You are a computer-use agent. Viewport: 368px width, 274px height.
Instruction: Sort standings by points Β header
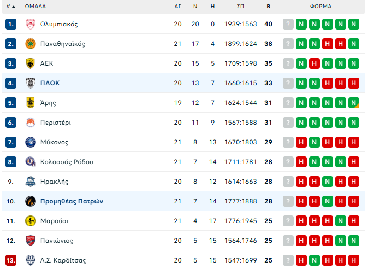(268, 7)
